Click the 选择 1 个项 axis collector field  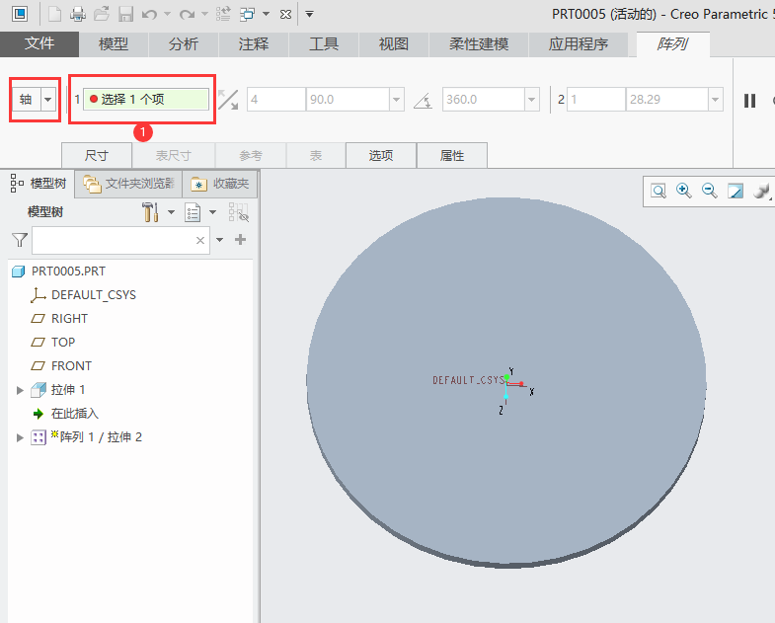[x=146, y=100]
